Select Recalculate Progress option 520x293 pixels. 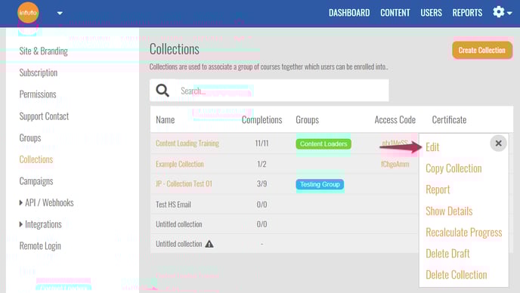463,233
